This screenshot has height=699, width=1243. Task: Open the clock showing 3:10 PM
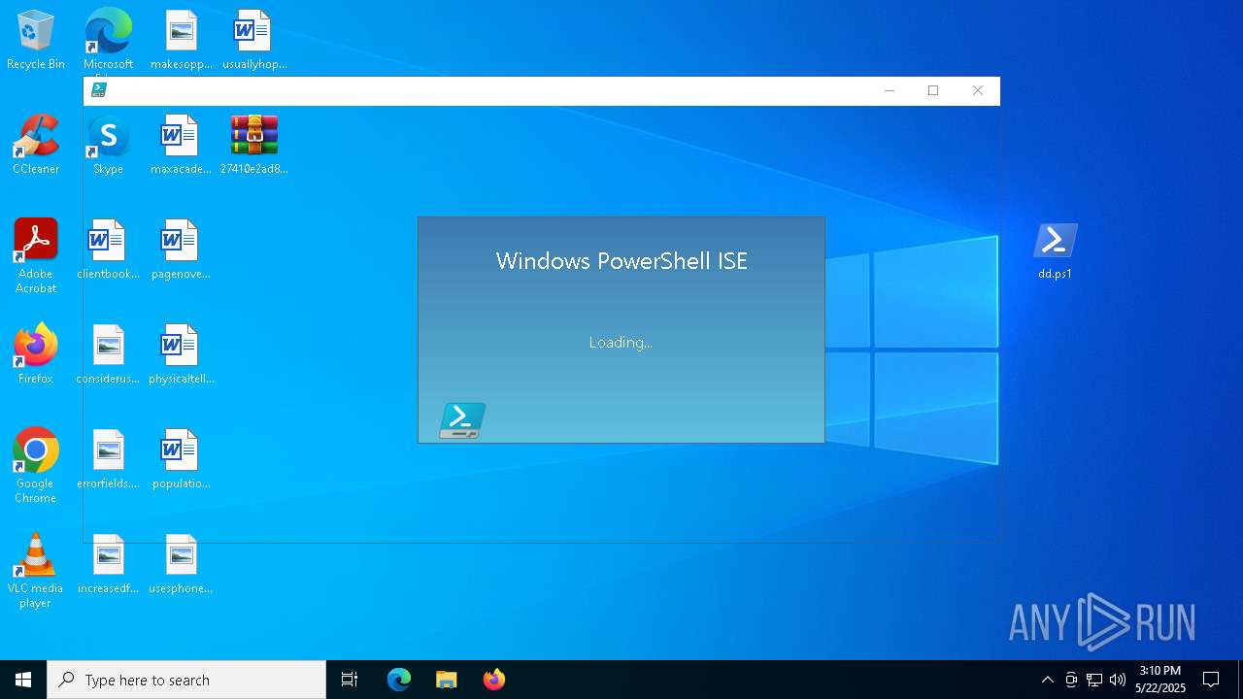pyautogui.click(x=1160, y=680)
